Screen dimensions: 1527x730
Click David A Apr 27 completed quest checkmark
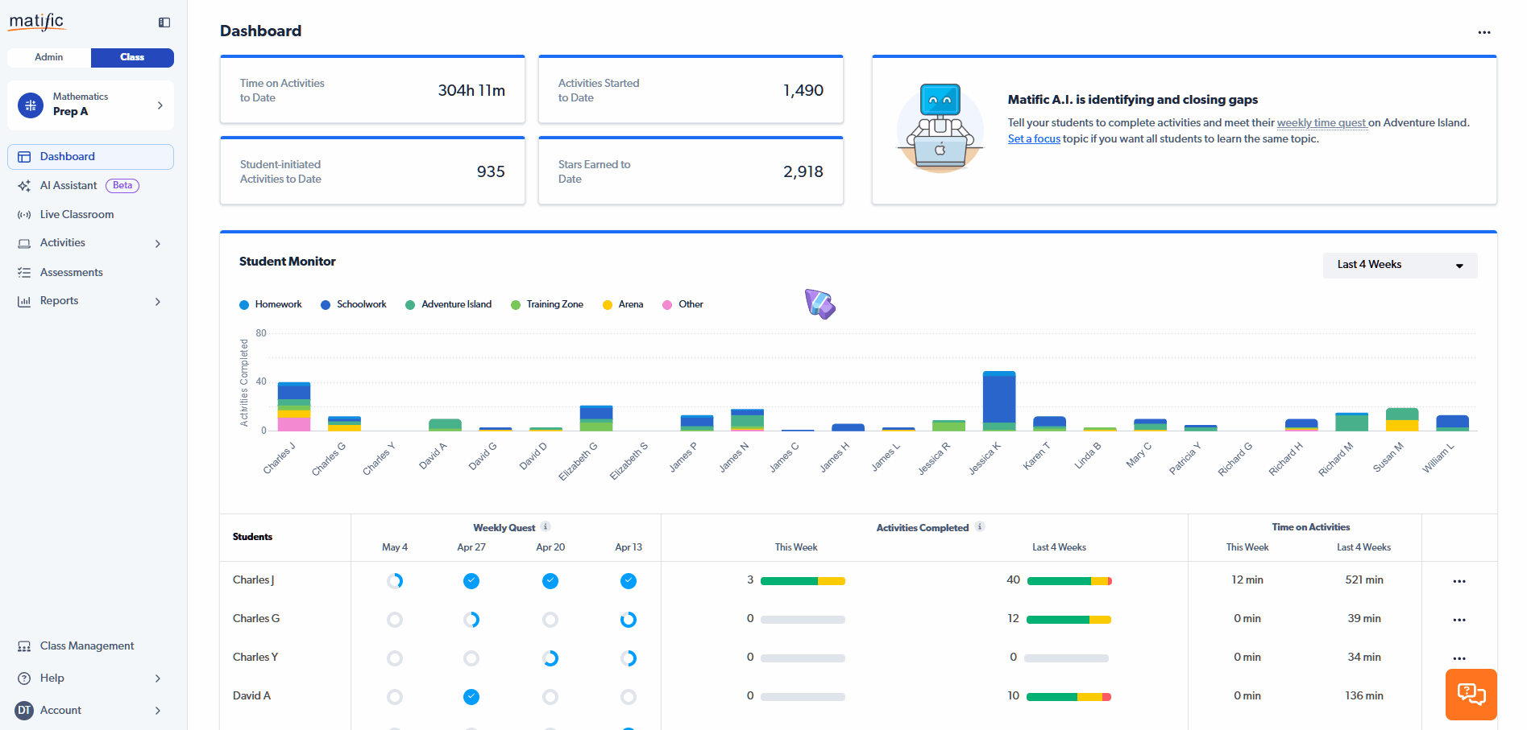click(471, 697)
